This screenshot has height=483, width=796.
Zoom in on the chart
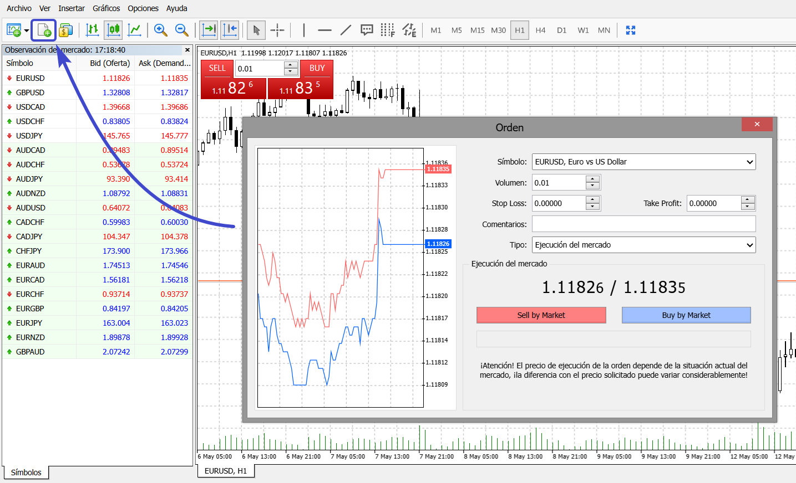click(x=161, y=30)
